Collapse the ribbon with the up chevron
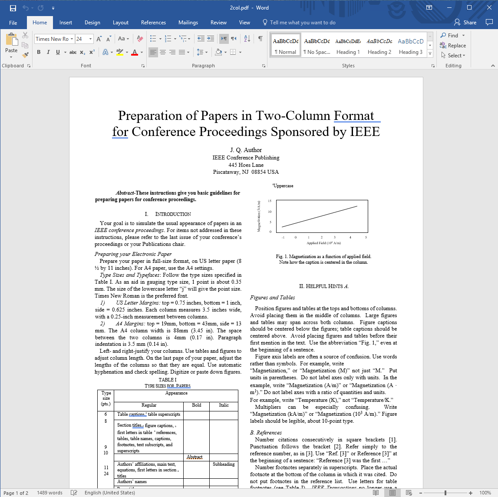 (493, 66)
